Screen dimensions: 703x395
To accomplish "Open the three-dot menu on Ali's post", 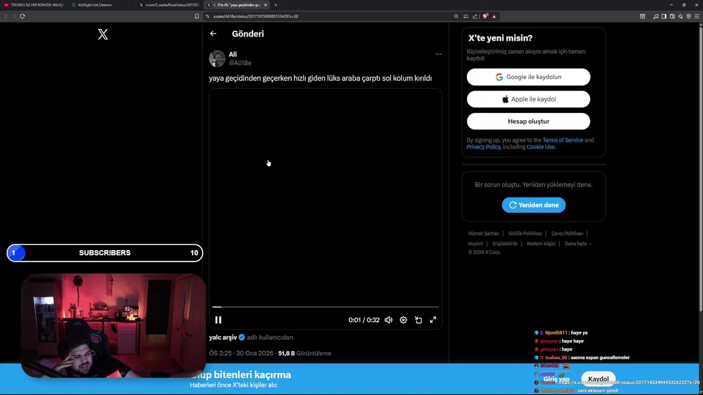I will pos(438,54).
